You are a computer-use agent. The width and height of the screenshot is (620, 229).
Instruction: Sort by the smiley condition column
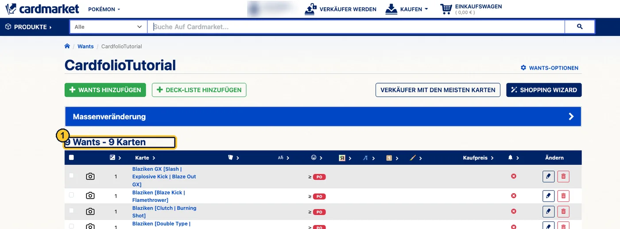point(316,158)
